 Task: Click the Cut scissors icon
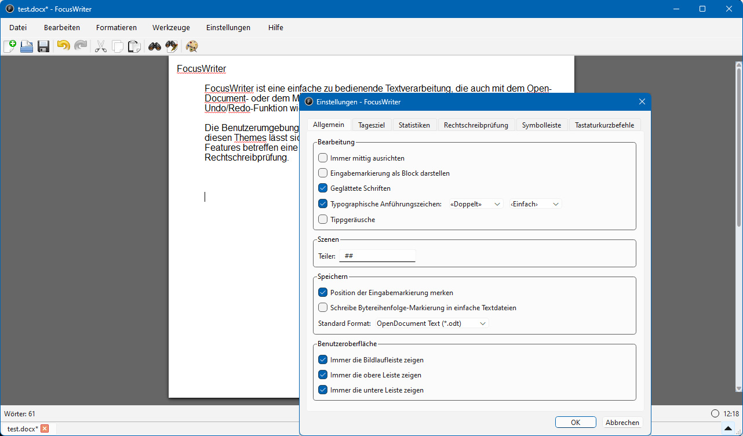[101, 46]
